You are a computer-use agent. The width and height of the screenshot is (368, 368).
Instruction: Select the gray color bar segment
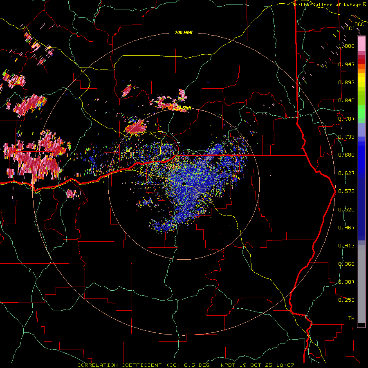[361, 286]
